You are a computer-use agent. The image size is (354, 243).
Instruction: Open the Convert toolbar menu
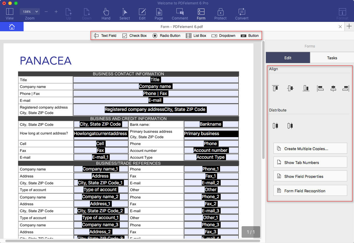(x=242, y=14)
